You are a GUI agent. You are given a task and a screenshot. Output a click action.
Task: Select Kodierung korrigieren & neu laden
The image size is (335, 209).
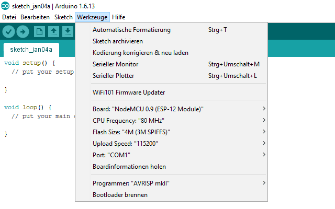pos(171,53)
